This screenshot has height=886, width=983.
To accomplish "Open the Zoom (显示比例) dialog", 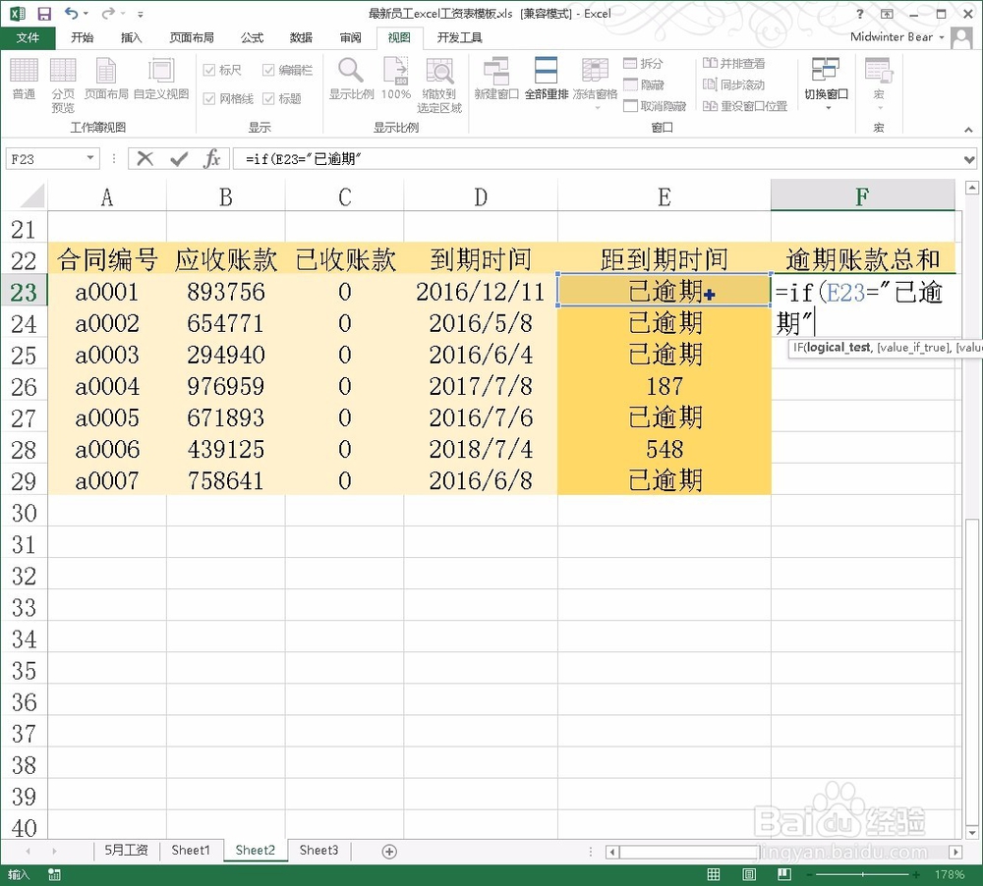I will [x=351, y=79].
